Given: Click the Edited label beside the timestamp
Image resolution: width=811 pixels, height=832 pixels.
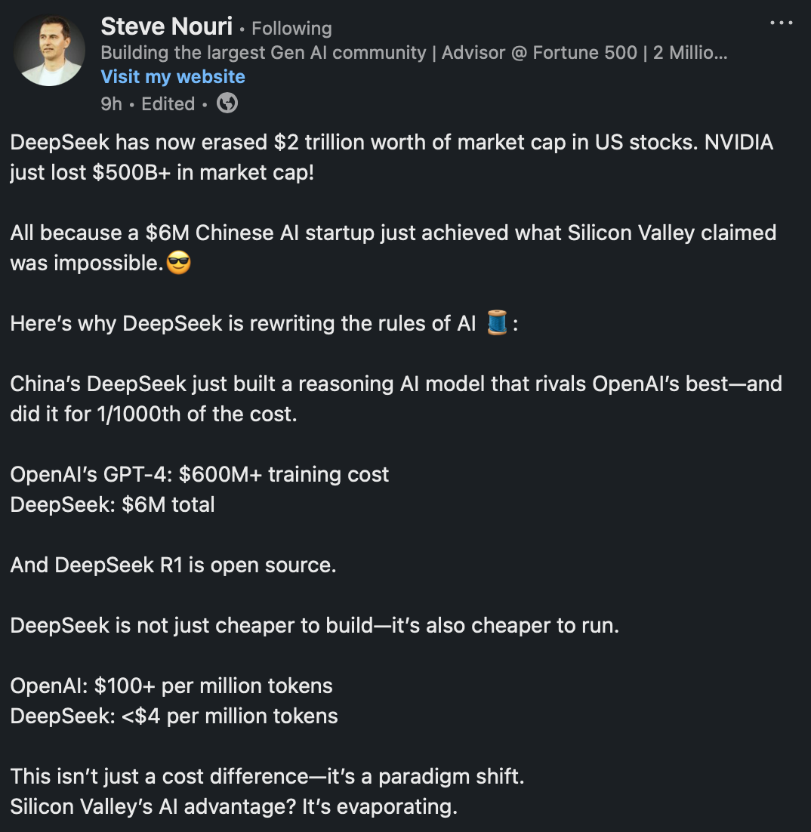Looking at the screenshot, I should [168, 104].
